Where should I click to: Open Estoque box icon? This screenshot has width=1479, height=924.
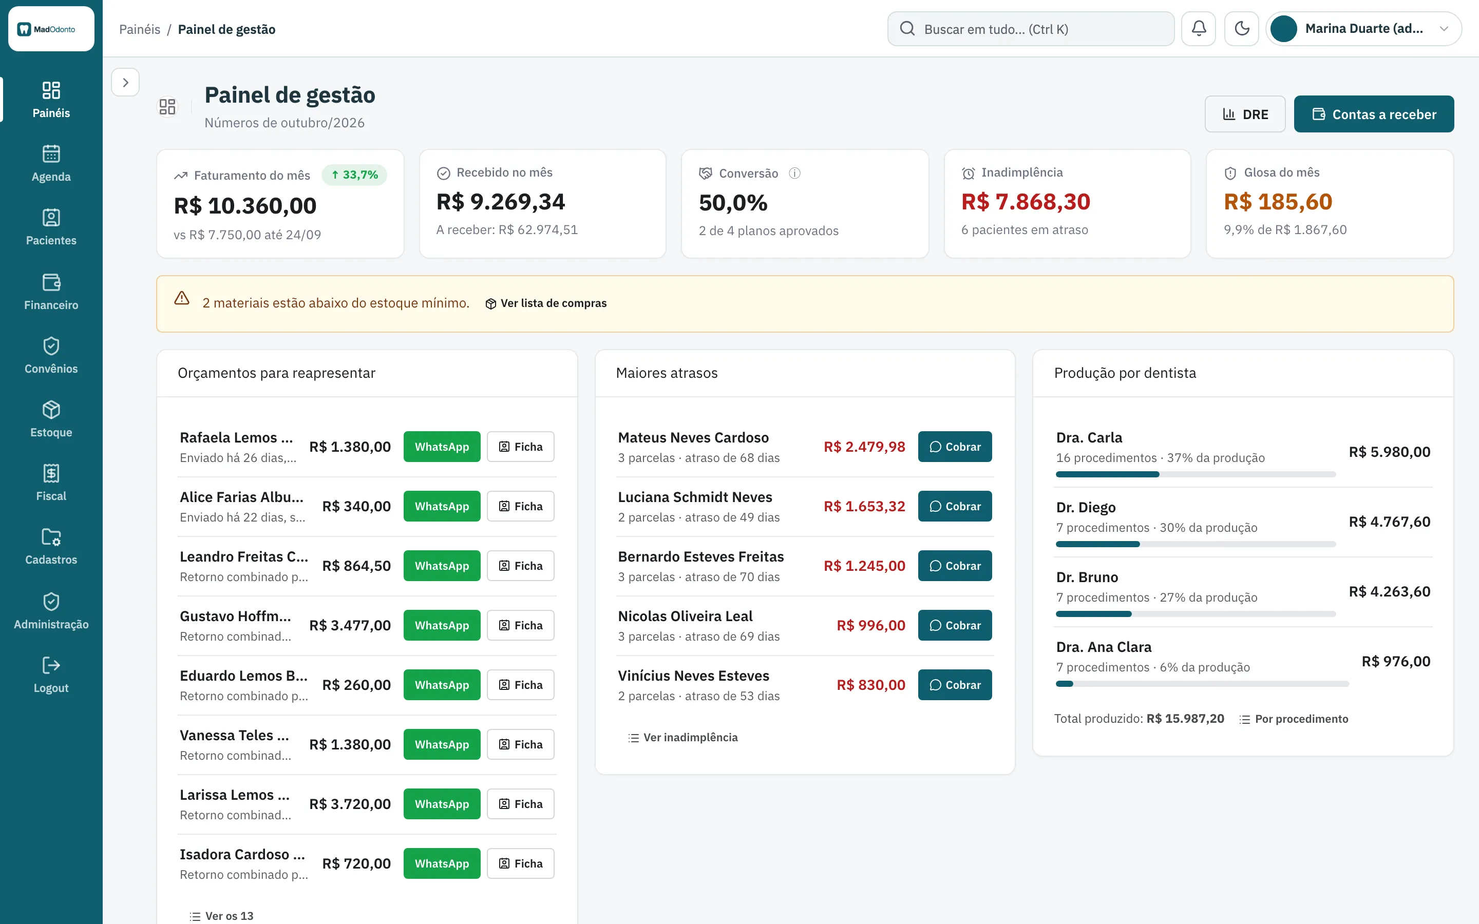pyautogui.click(x=51, y=410)
